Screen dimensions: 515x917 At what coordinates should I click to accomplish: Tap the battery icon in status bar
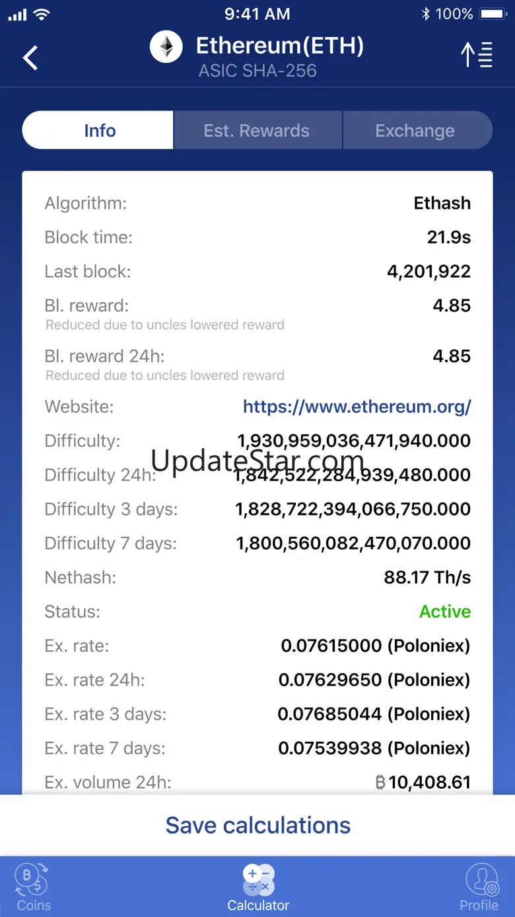[x=493, y=14]
